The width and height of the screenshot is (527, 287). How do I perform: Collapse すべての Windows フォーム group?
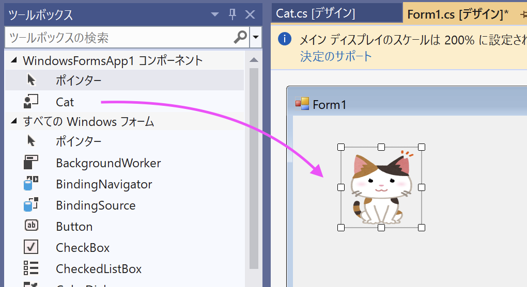(x=14, y=121)
